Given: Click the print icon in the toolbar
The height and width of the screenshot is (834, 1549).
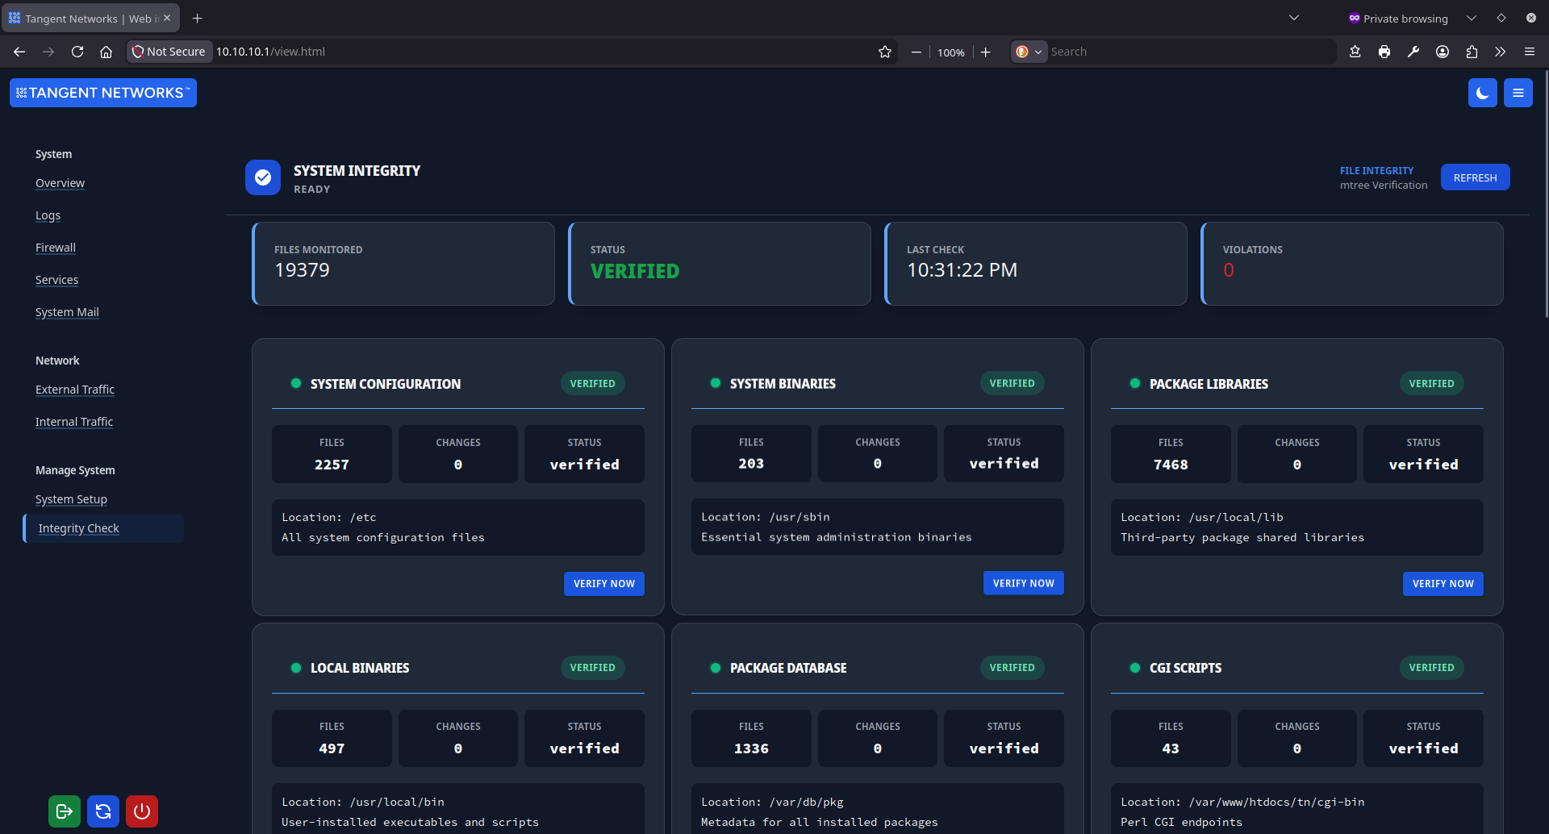Looking at the screenshot, I should click(x=1384, y=51).
